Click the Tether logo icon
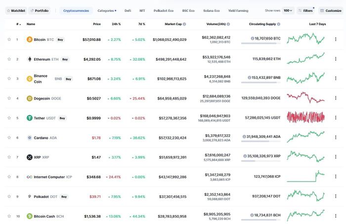The width and height of the screenshot is (346, 224). coord(29,118)
